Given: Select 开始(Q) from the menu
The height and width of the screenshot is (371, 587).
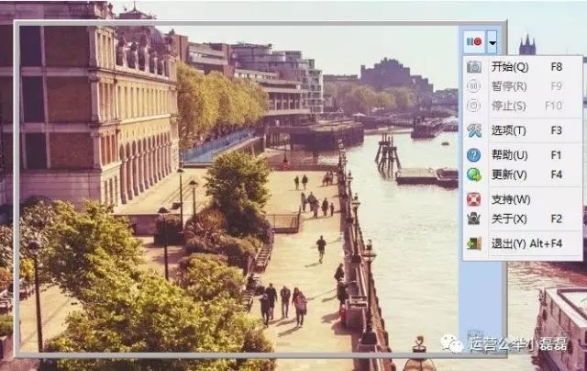Looking at the screenshot, I should (x=523, y=67).
